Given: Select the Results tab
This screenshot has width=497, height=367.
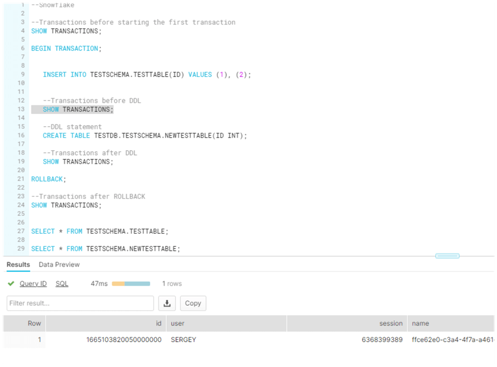Looking at the screenshot, I should click(18, 264).
